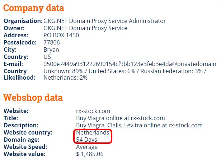Viewport: 221px width, 160px height.
Task: Click the Domain age label
Action: [x=22, y=140]
